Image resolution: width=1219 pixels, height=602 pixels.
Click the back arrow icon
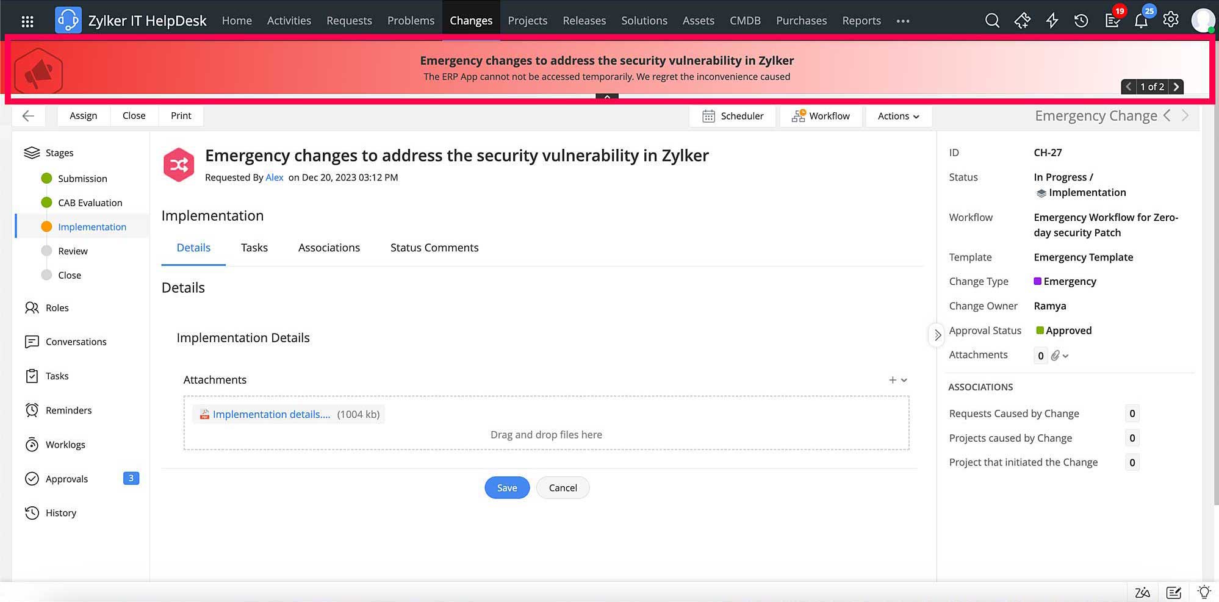coord(28,116)
